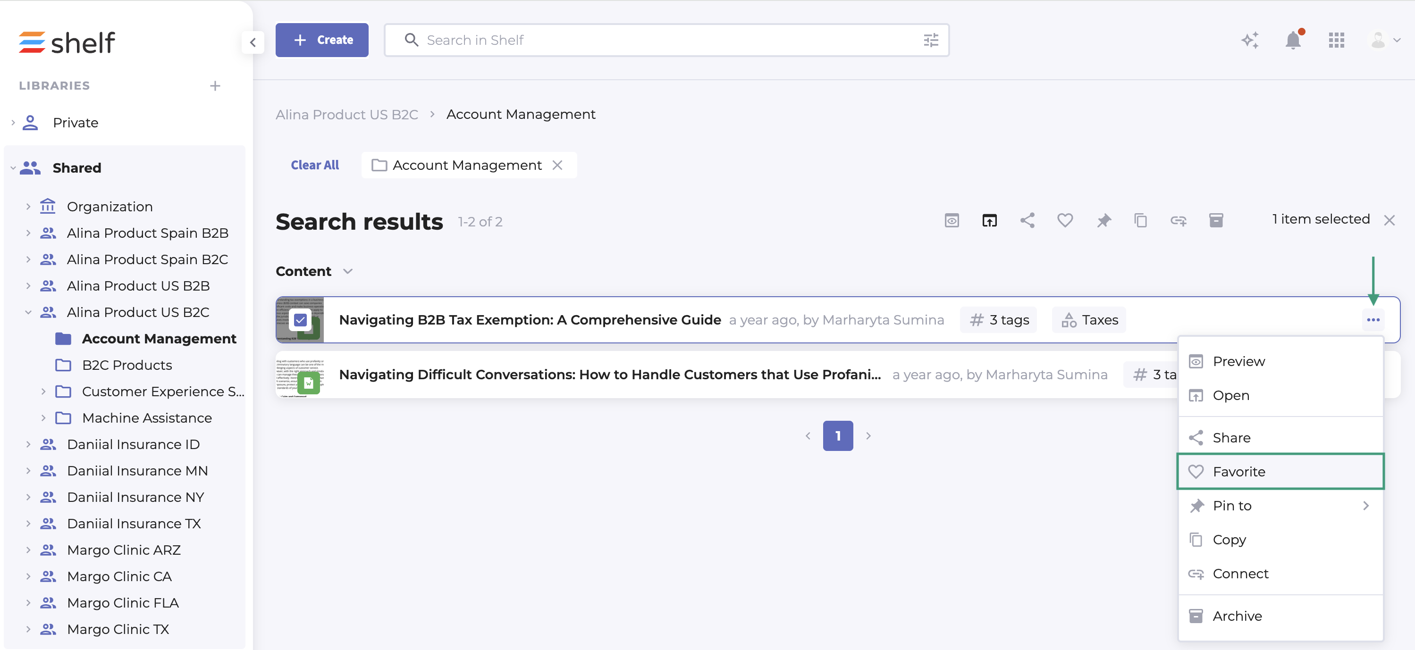
Task: Click the heart favorite icon in the toolbar
Action: point(1064,221)
